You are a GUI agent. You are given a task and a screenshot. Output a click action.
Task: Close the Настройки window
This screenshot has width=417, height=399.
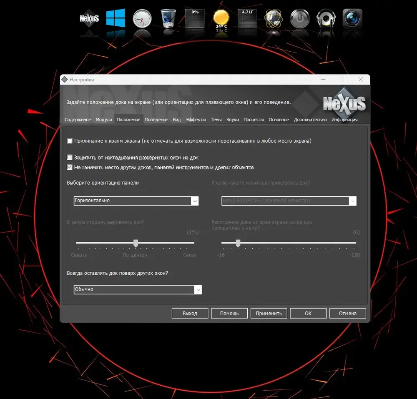click(361, 80)
